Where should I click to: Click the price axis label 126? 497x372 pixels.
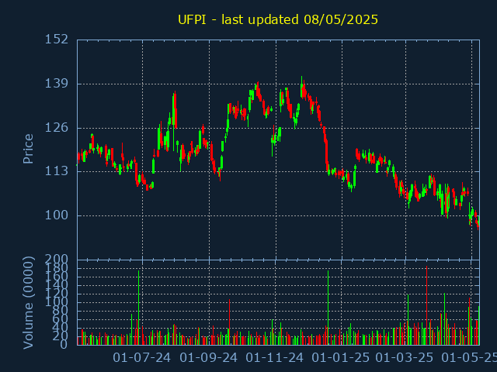(x=57, y=127)
